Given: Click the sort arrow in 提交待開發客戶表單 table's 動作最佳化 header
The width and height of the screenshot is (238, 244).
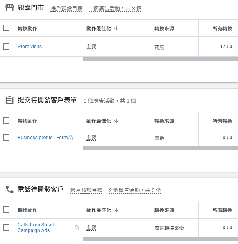Looking at the screenshot, I should 116,121.
